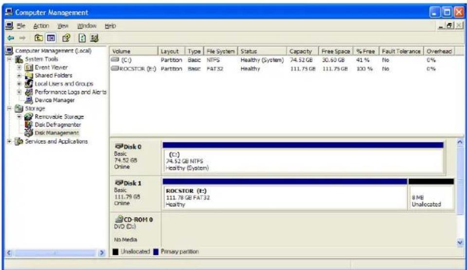Click the tree pane scroll left arrow
The width and height of the screenshot is (467, 270).
click(9, 253)
